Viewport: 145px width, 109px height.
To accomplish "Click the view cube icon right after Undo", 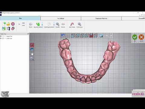I will click(73, 35).
